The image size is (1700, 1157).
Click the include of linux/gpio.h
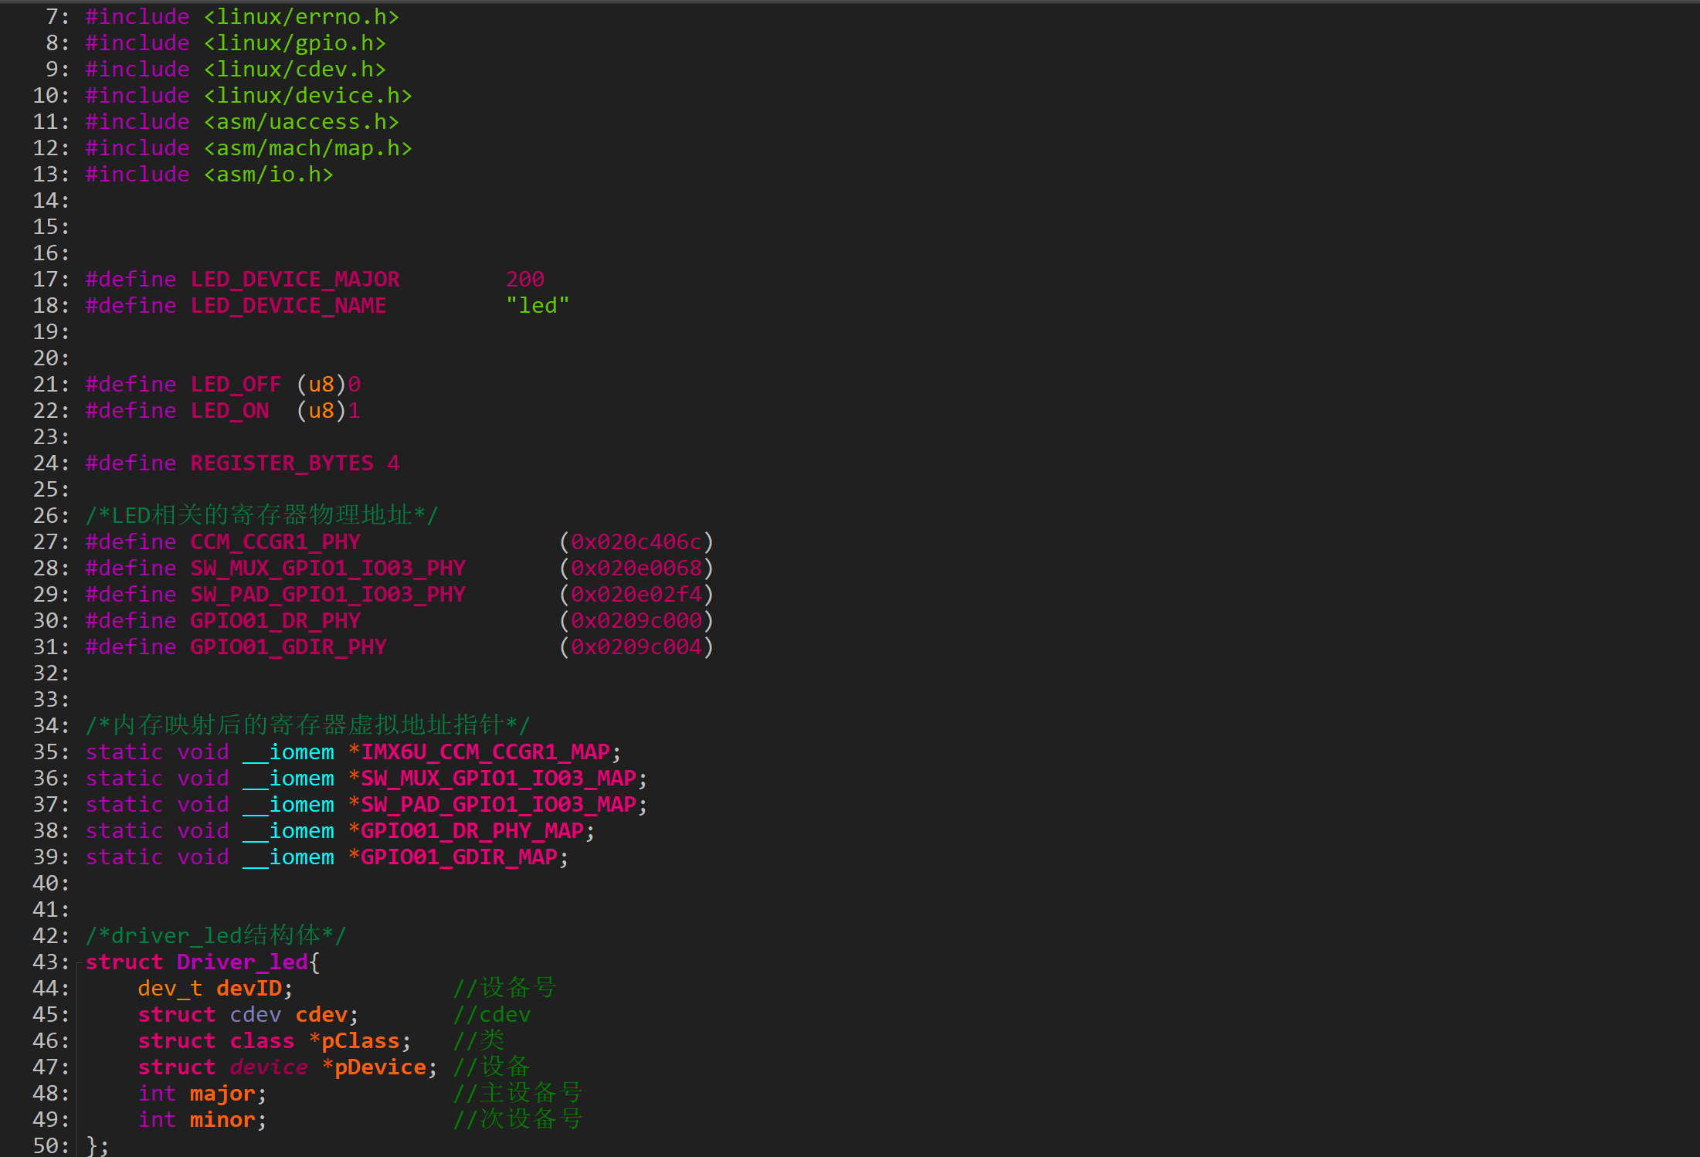coord(294,43)
